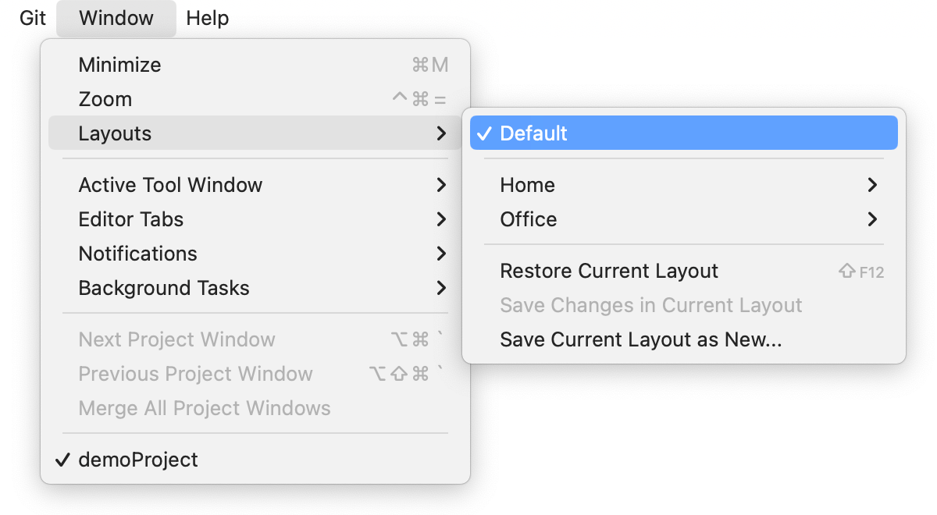Expand the Layouts submenu

tap(115, 133)
